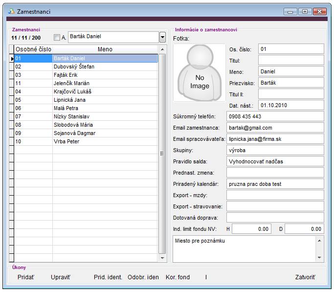The image size is (334, 292).
Task: Click Prid. ident. action button
Action: [108, 277]
